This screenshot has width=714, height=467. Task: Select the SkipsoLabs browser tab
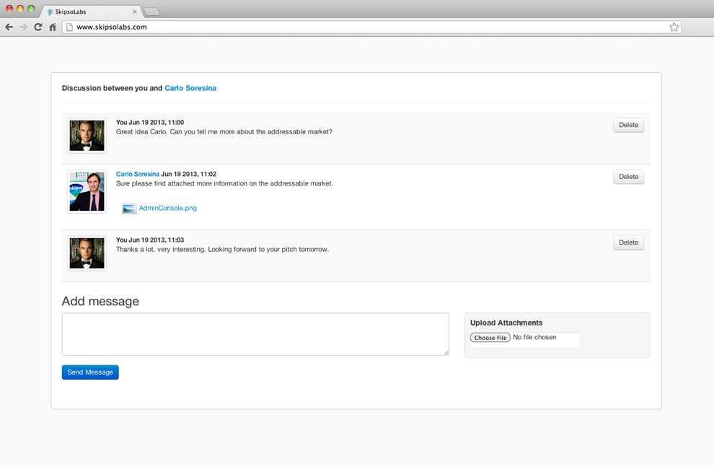(x=91, y=12)
